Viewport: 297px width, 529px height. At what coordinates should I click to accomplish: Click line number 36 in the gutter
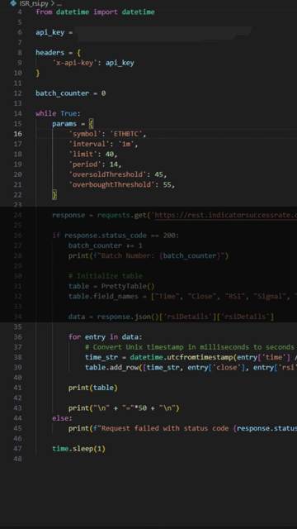(18, 336)
